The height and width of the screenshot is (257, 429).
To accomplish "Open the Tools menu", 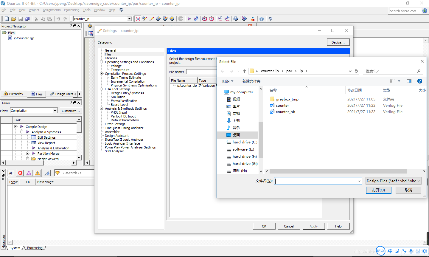I will click(x=86, y=10).
